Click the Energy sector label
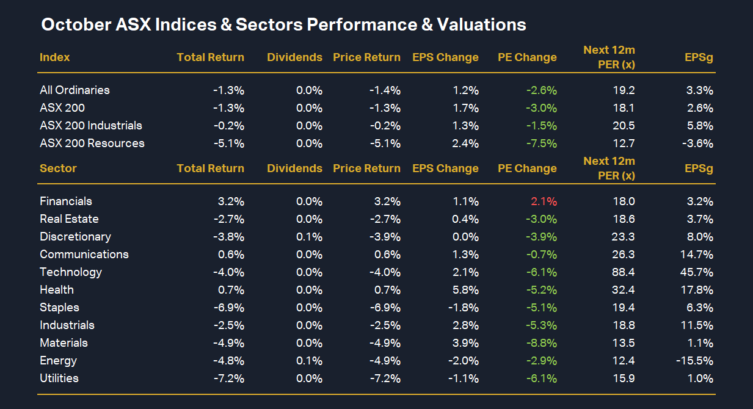The width and height of the screenshot is (753, 409). point(59,361)
